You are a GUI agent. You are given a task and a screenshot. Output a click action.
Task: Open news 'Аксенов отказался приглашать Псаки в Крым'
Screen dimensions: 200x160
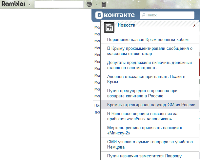pyautogui.click(x=150, y=79)
